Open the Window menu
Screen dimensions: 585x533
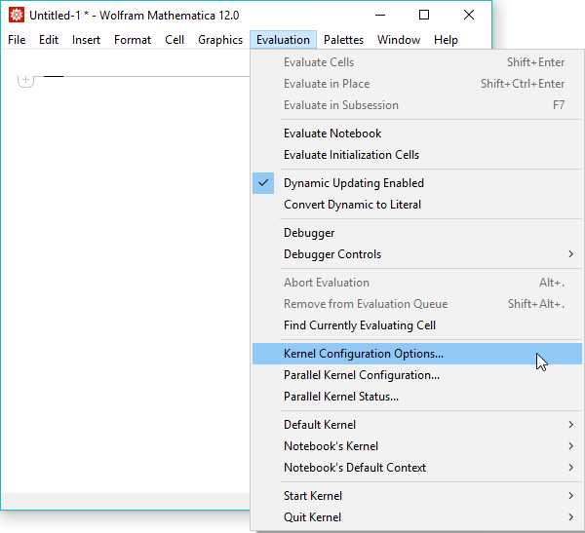click(399, 40)
